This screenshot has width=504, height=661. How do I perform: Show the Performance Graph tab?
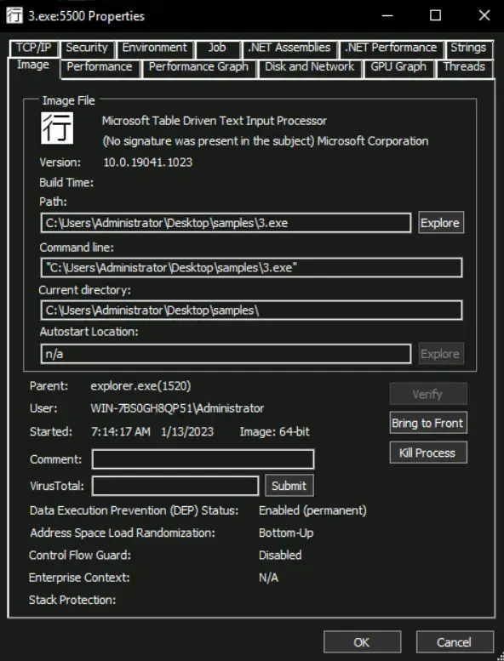coord(198,67)
